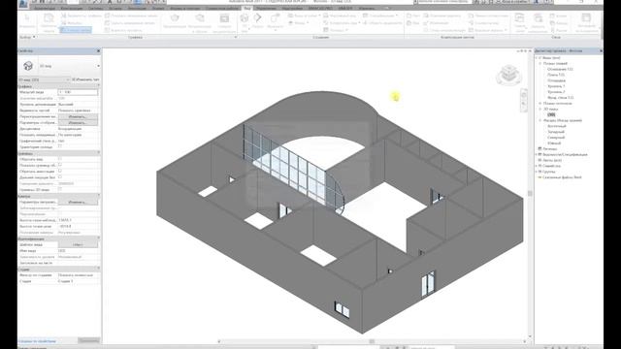Click Show Hidden Lines tool
Screen dimensions: 621x349
click(131, 16)
